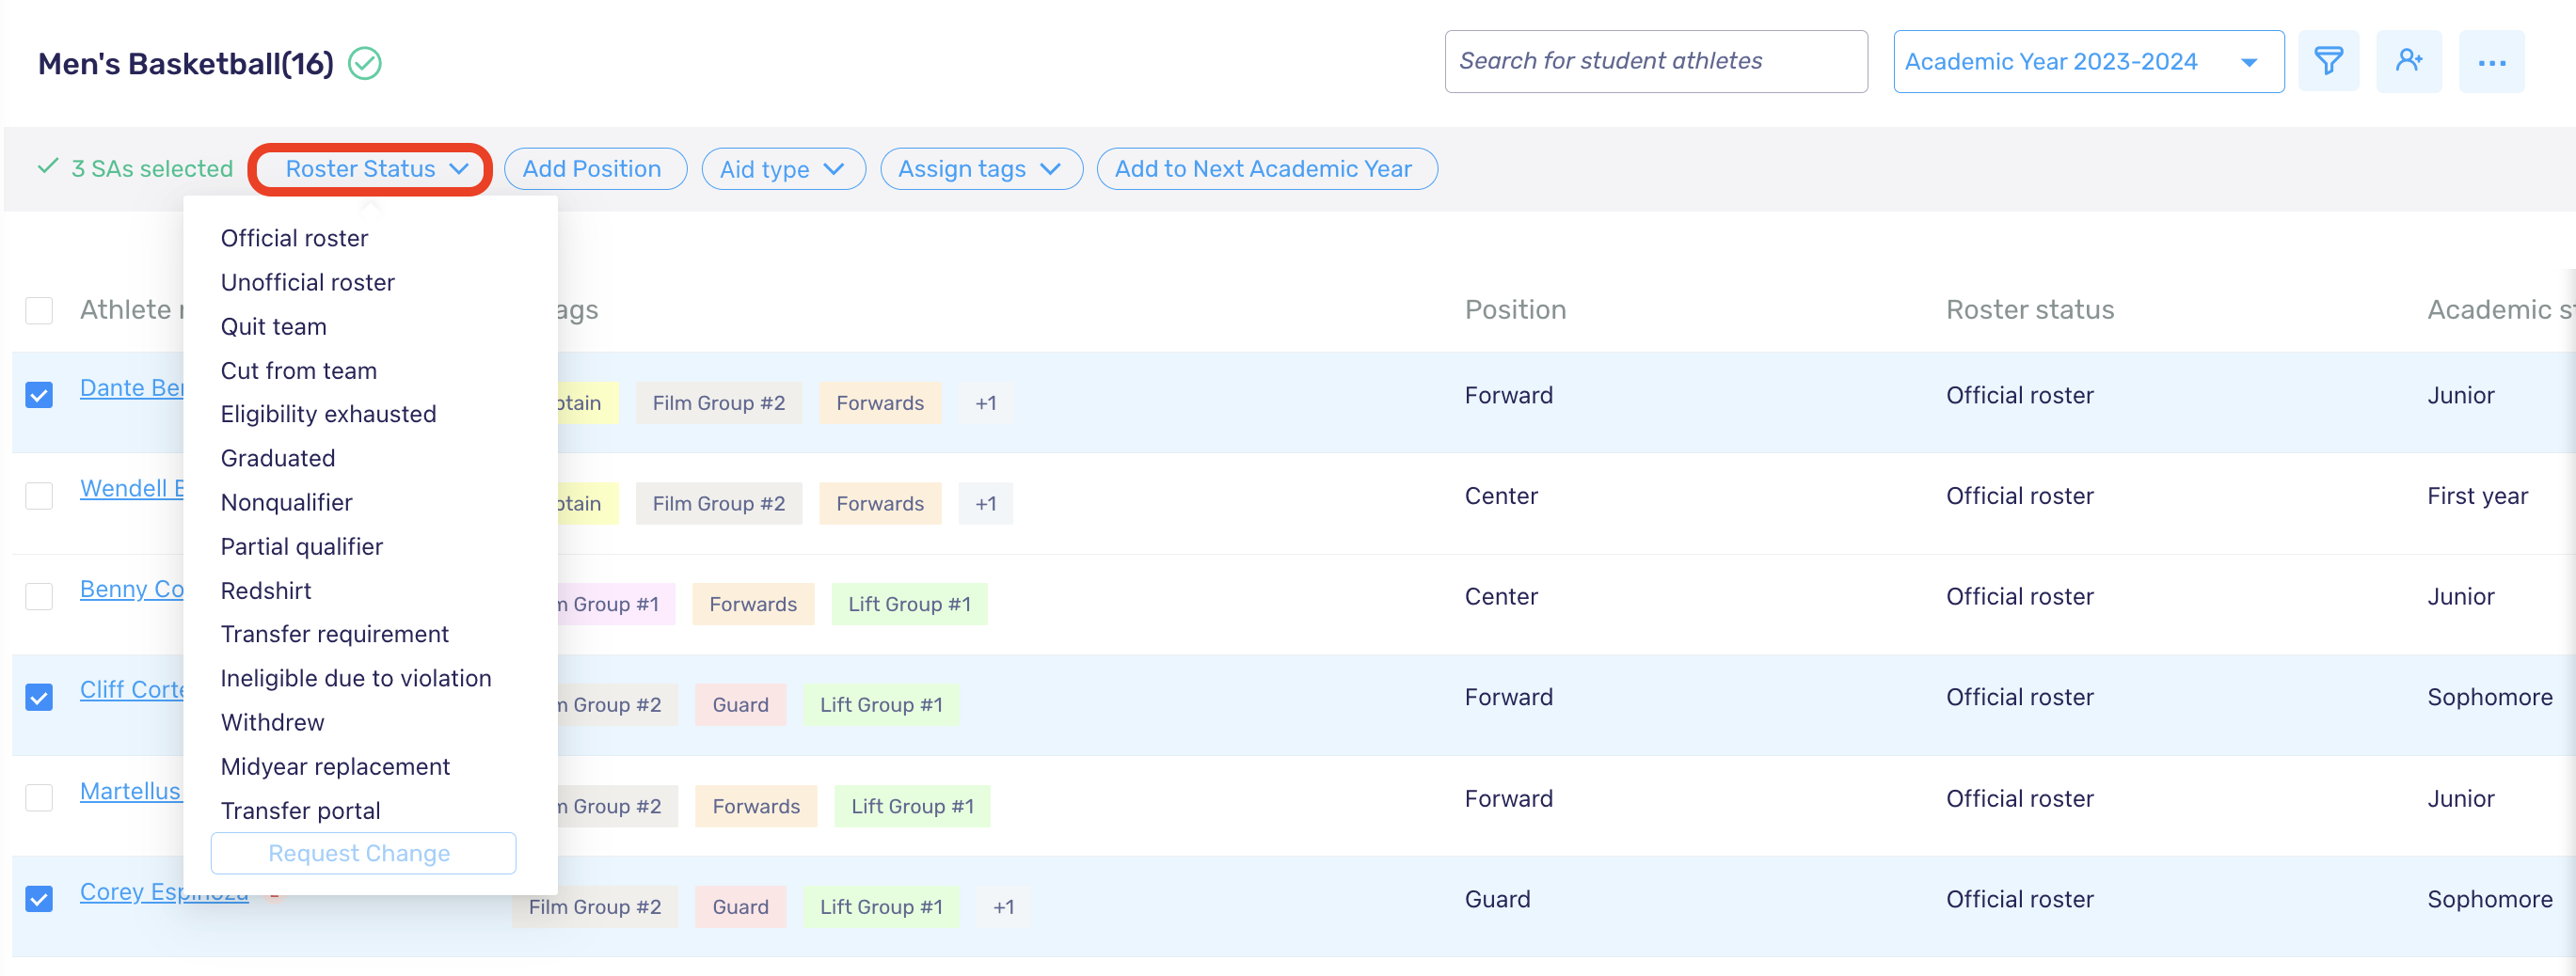The image size is (2576, 976).
Task: Click the green verified checkmark beside Men's Basketball
Action: pyautogui.click(x=365, y=63)
